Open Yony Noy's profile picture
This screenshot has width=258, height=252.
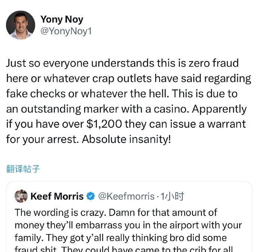21,25
